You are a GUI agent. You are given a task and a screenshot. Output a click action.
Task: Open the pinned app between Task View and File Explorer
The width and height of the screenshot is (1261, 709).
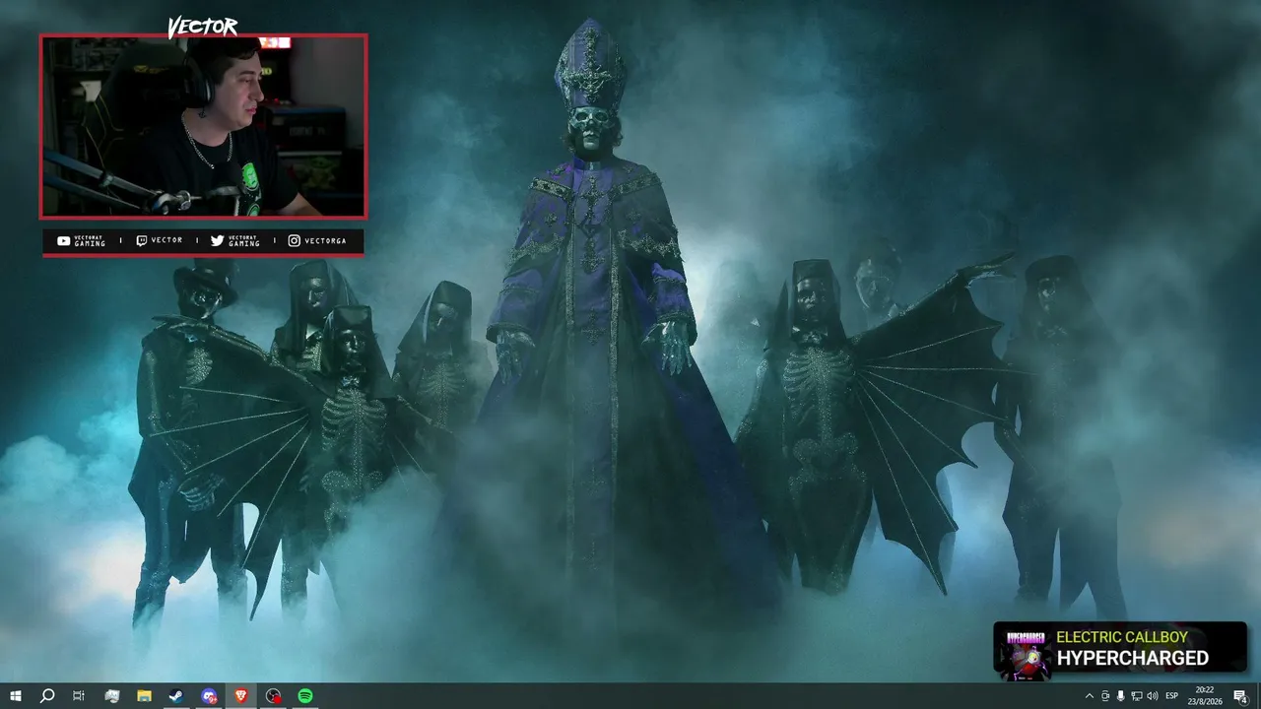coord(111,696)
